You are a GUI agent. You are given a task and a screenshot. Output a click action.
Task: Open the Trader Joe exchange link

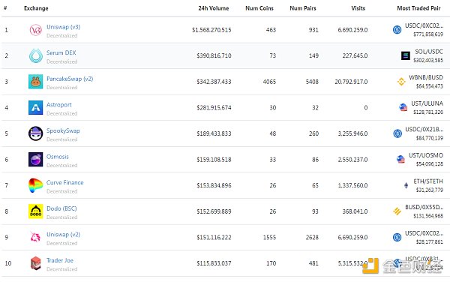[60, 260]
